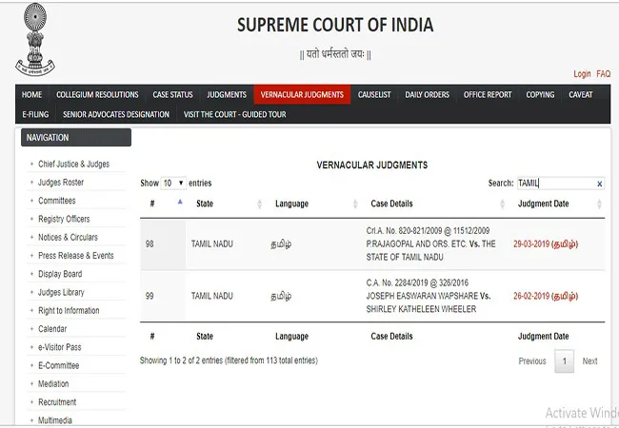
Task: Open the FAQ link
Action: point(603,73)
